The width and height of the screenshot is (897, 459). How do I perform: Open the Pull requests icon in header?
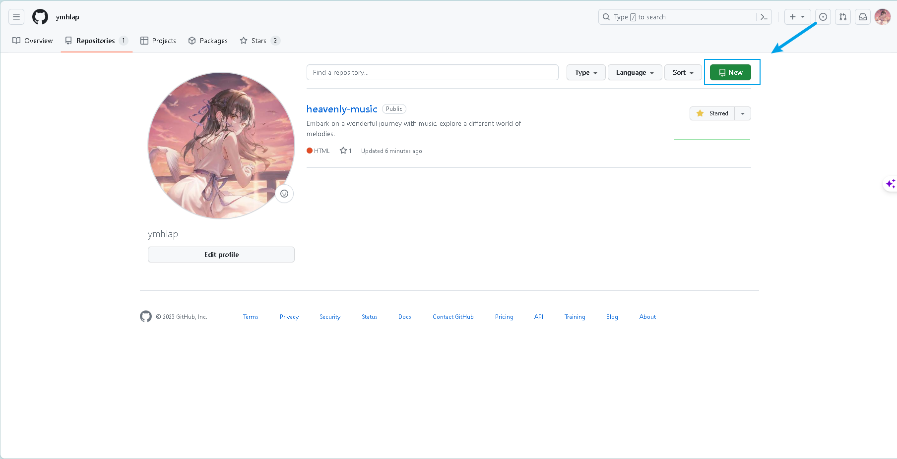(843, 17)
